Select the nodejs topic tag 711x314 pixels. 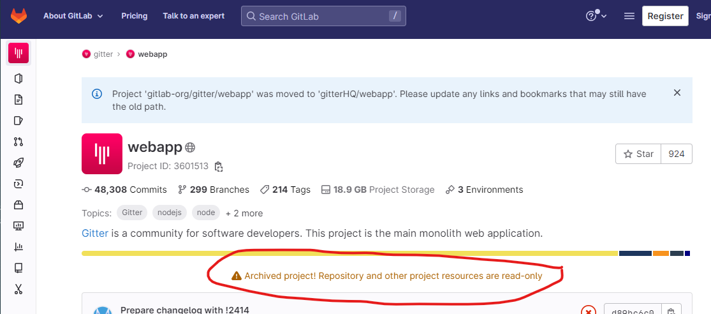click(170, 213)
